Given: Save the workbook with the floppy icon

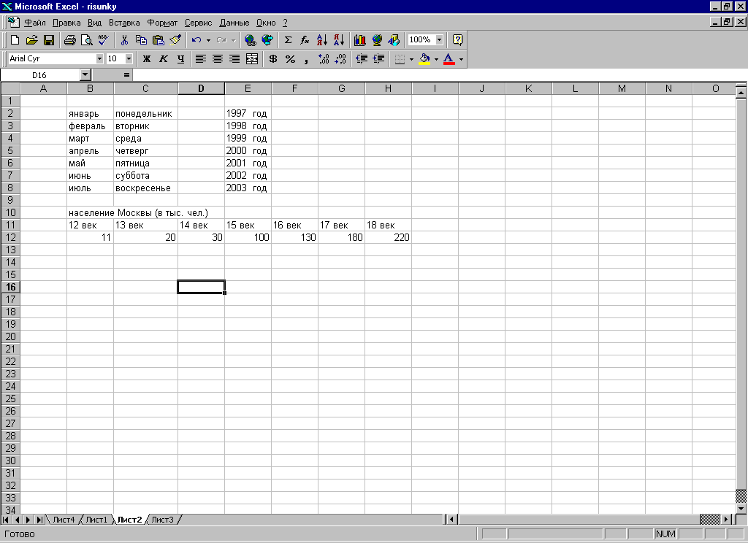Looking at the screenshot, I should (x=49, y=40).
